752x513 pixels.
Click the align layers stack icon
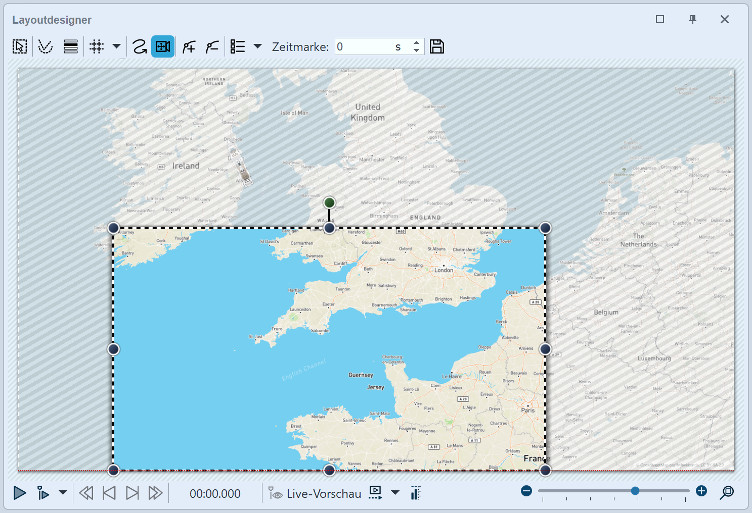pos(71,47)
